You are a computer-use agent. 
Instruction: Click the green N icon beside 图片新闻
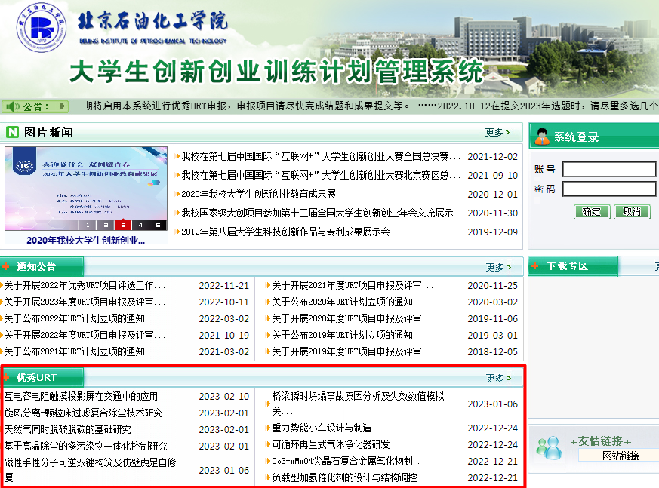13,133
